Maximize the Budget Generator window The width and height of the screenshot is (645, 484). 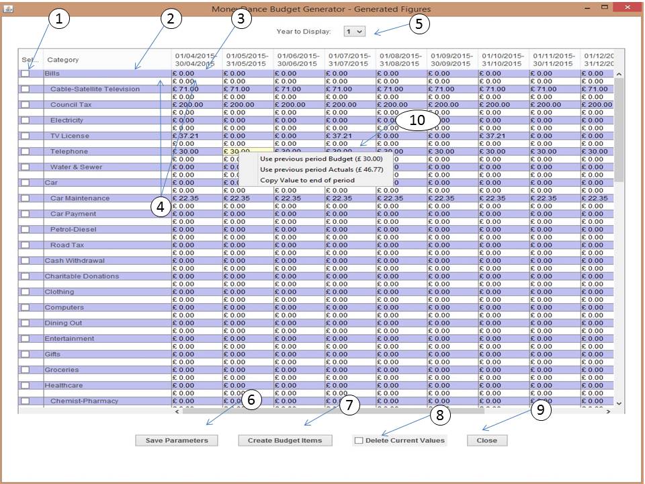point(604,7)
